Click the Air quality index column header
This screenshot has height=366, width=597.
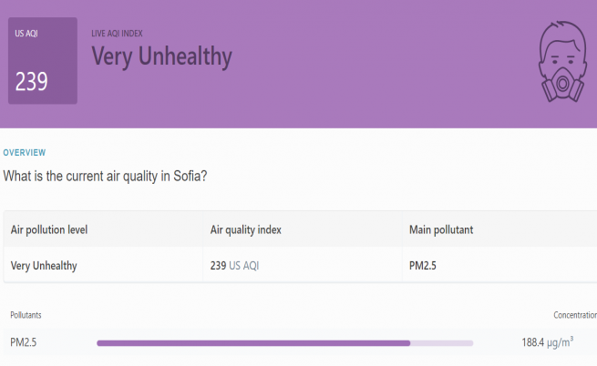tap(245, 229)
